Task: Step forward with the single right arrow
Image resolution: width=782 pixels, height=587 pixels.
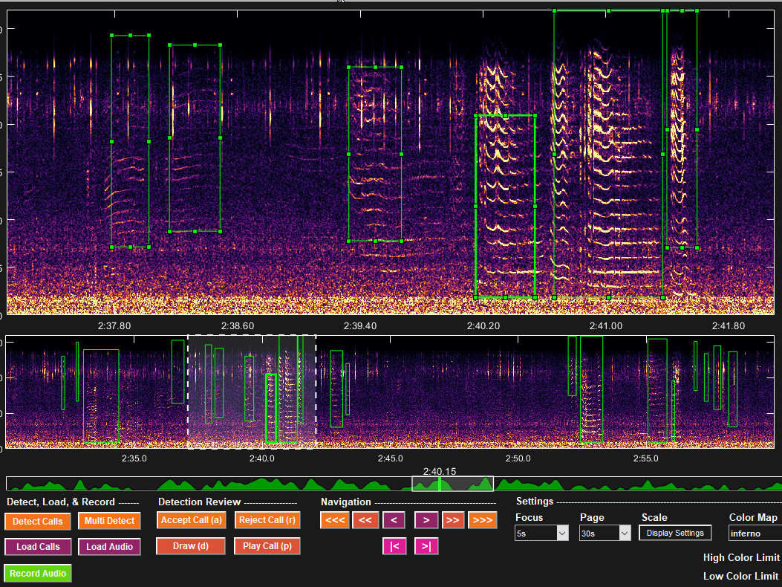Action: 426,520
